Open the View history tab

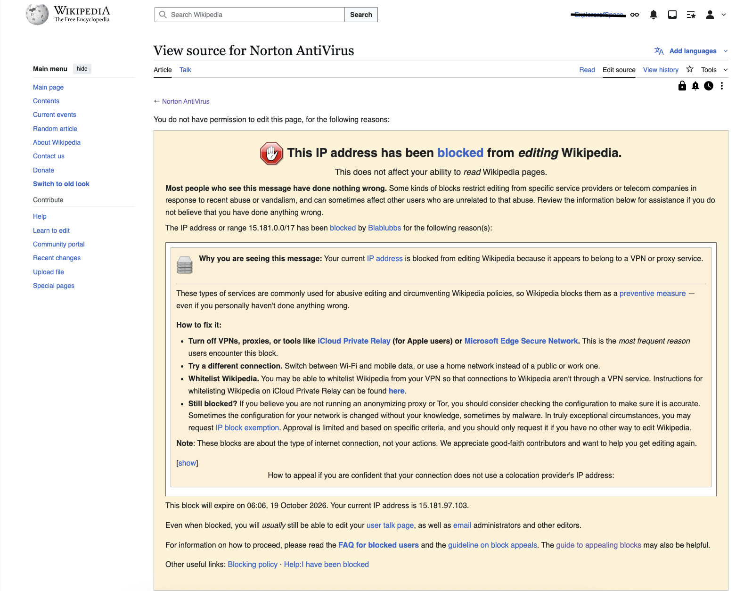coord(661,70)
